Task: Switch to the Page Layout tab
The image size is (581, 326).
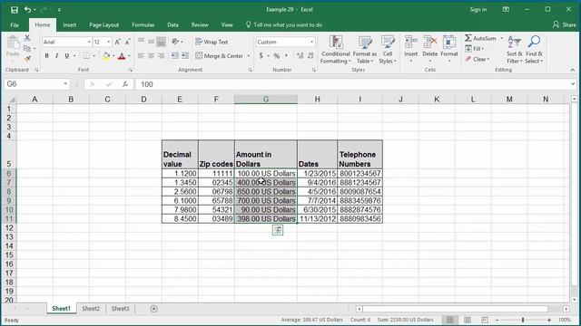Action: click(x=103, y=24)
